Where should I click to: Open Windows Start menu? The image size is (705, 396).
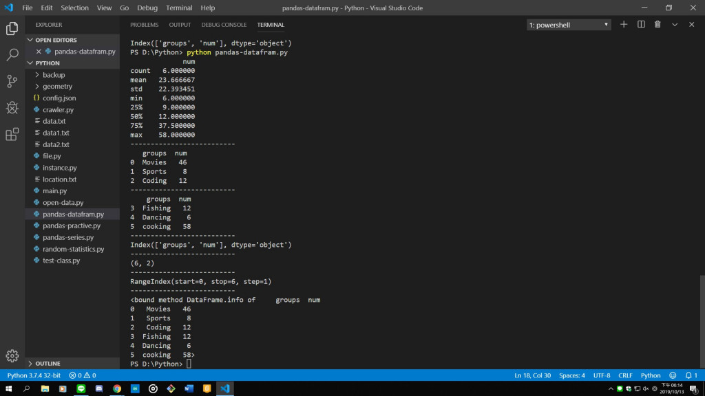[8, 389]
